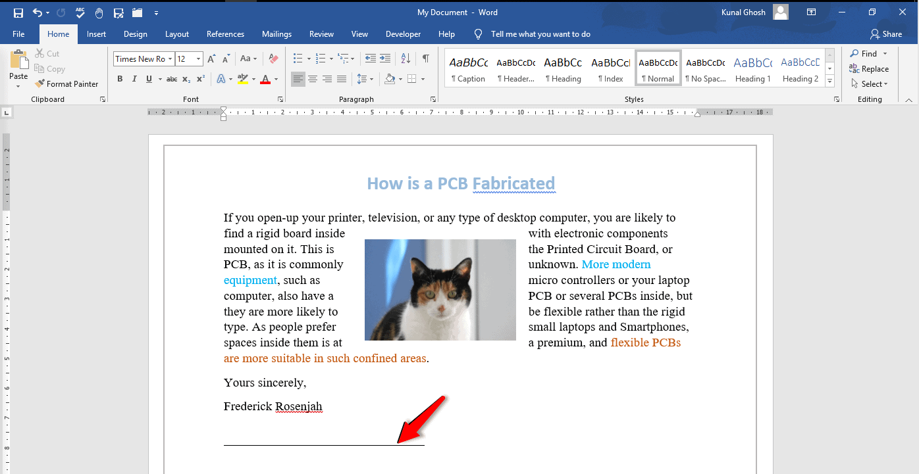The height and width of the screenshot is (474, 919).
Task: Apply the red font color swatch
Action: (265, 80)
